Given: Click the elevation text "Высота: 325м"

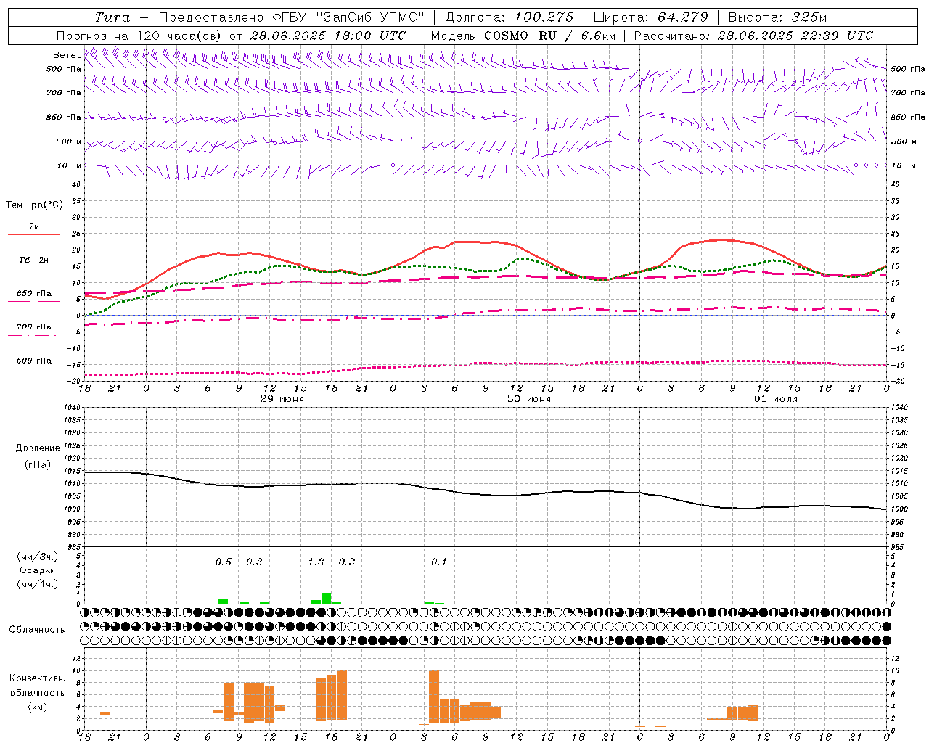Looking at the screenshot, I should (x=777, y=17).
